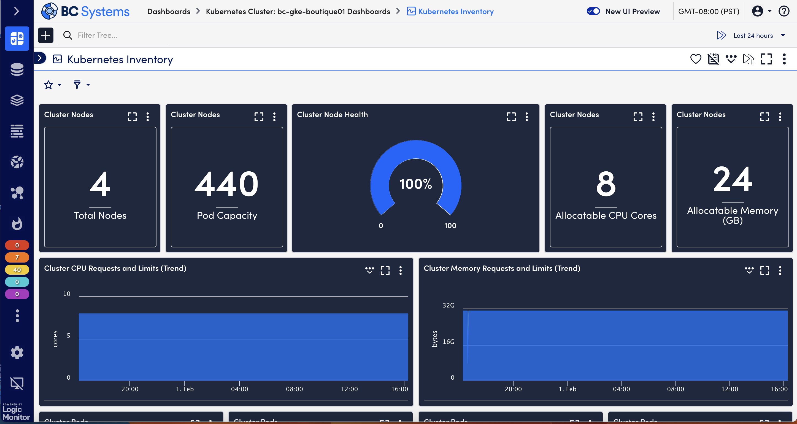Screen dimensions: 797x424
Task: Open the help question mark icon
Action: click(784, 12)
